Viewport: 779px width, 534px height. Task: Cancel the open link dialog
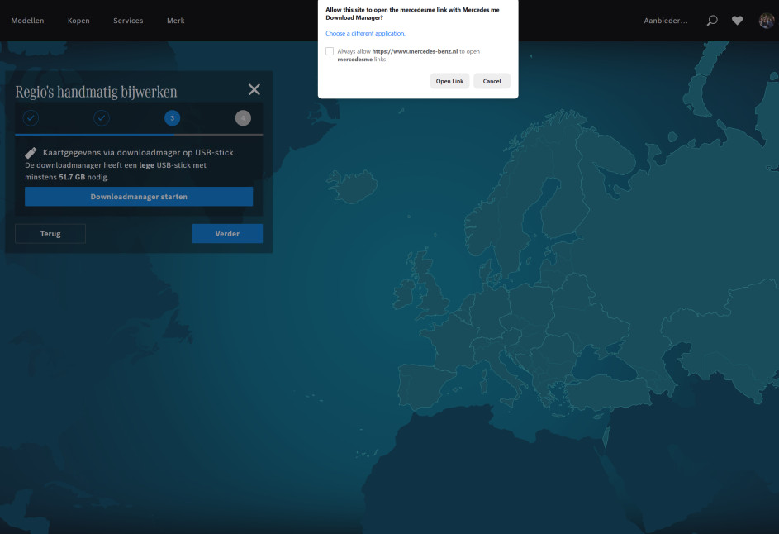[492, 81]
